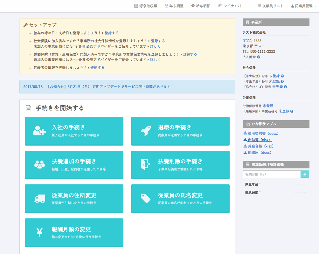This screenshot has height=254, width=319.
Task: Click the tag icon on 従業員の氏名変更 card
Action: click(x=146, y=198)
